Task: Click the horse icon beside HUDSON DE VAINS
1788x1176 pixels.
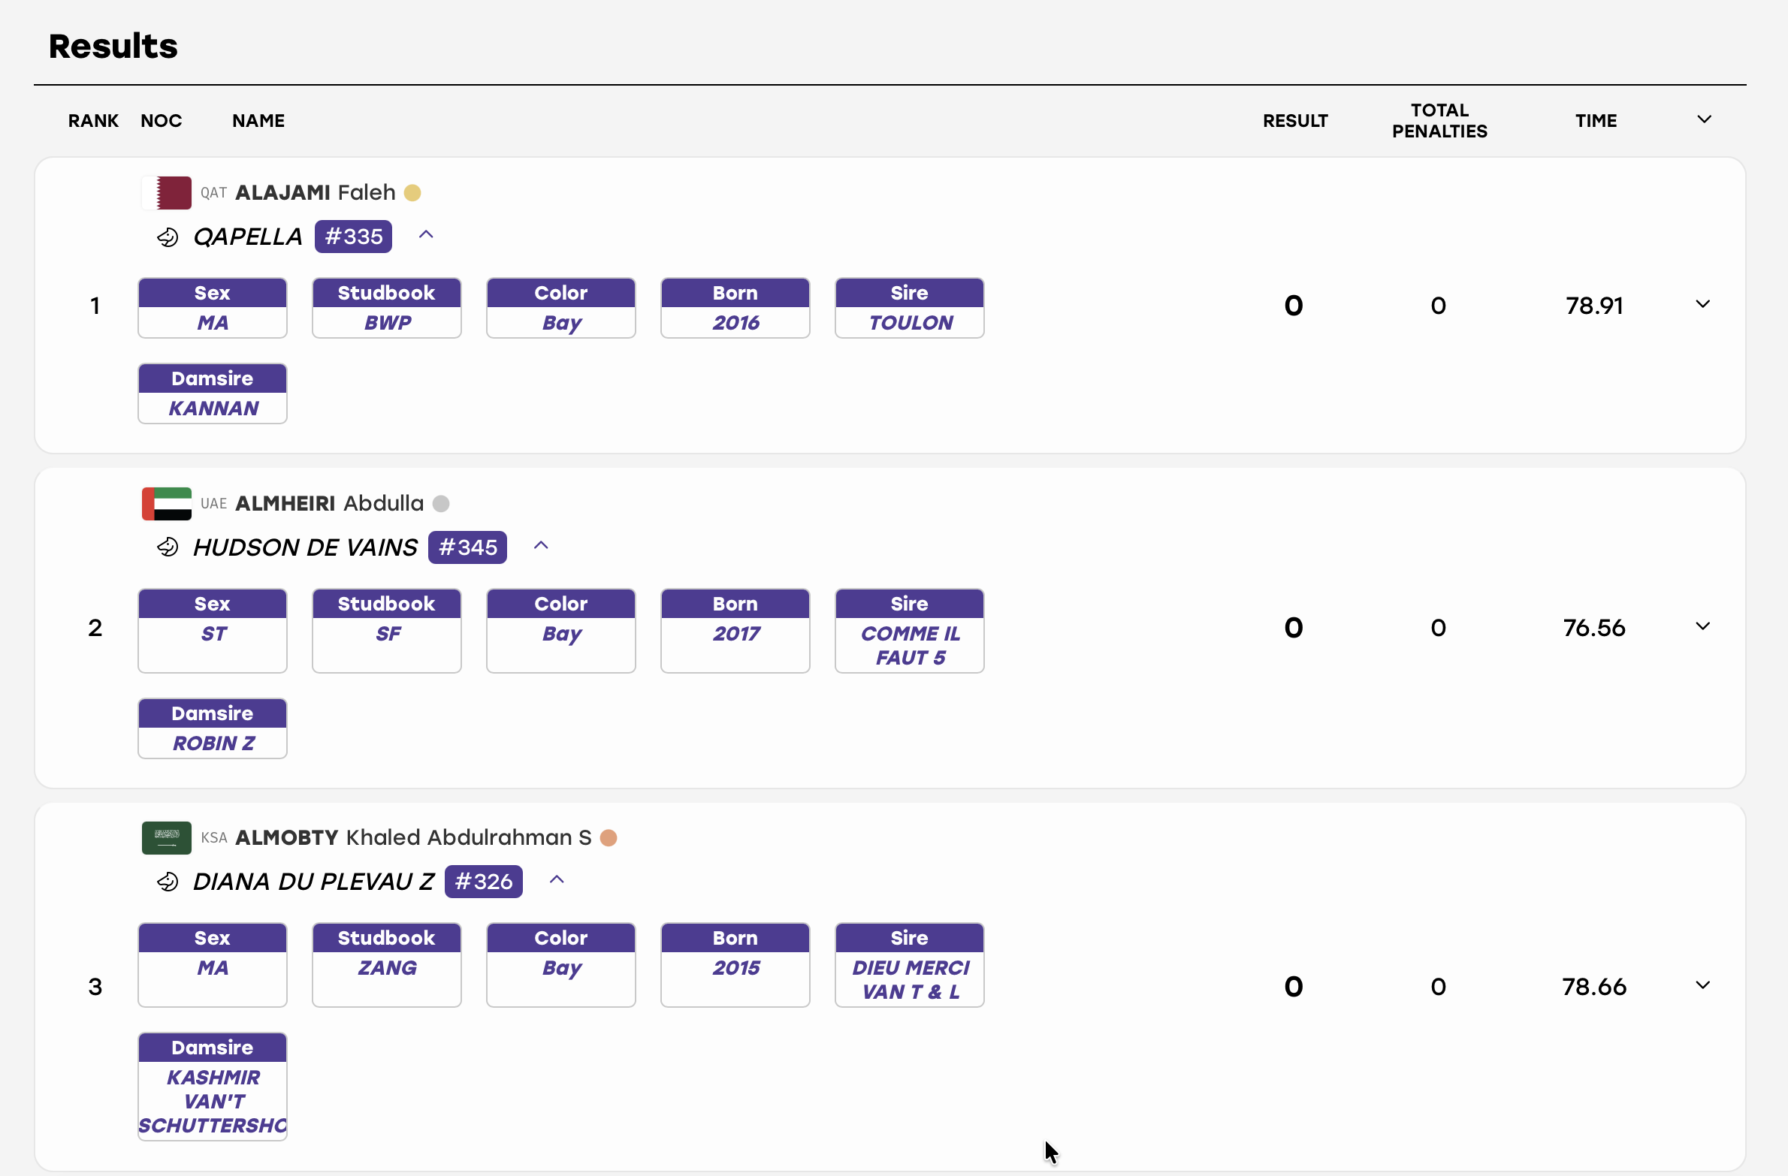Action: (x=168, y=547)
